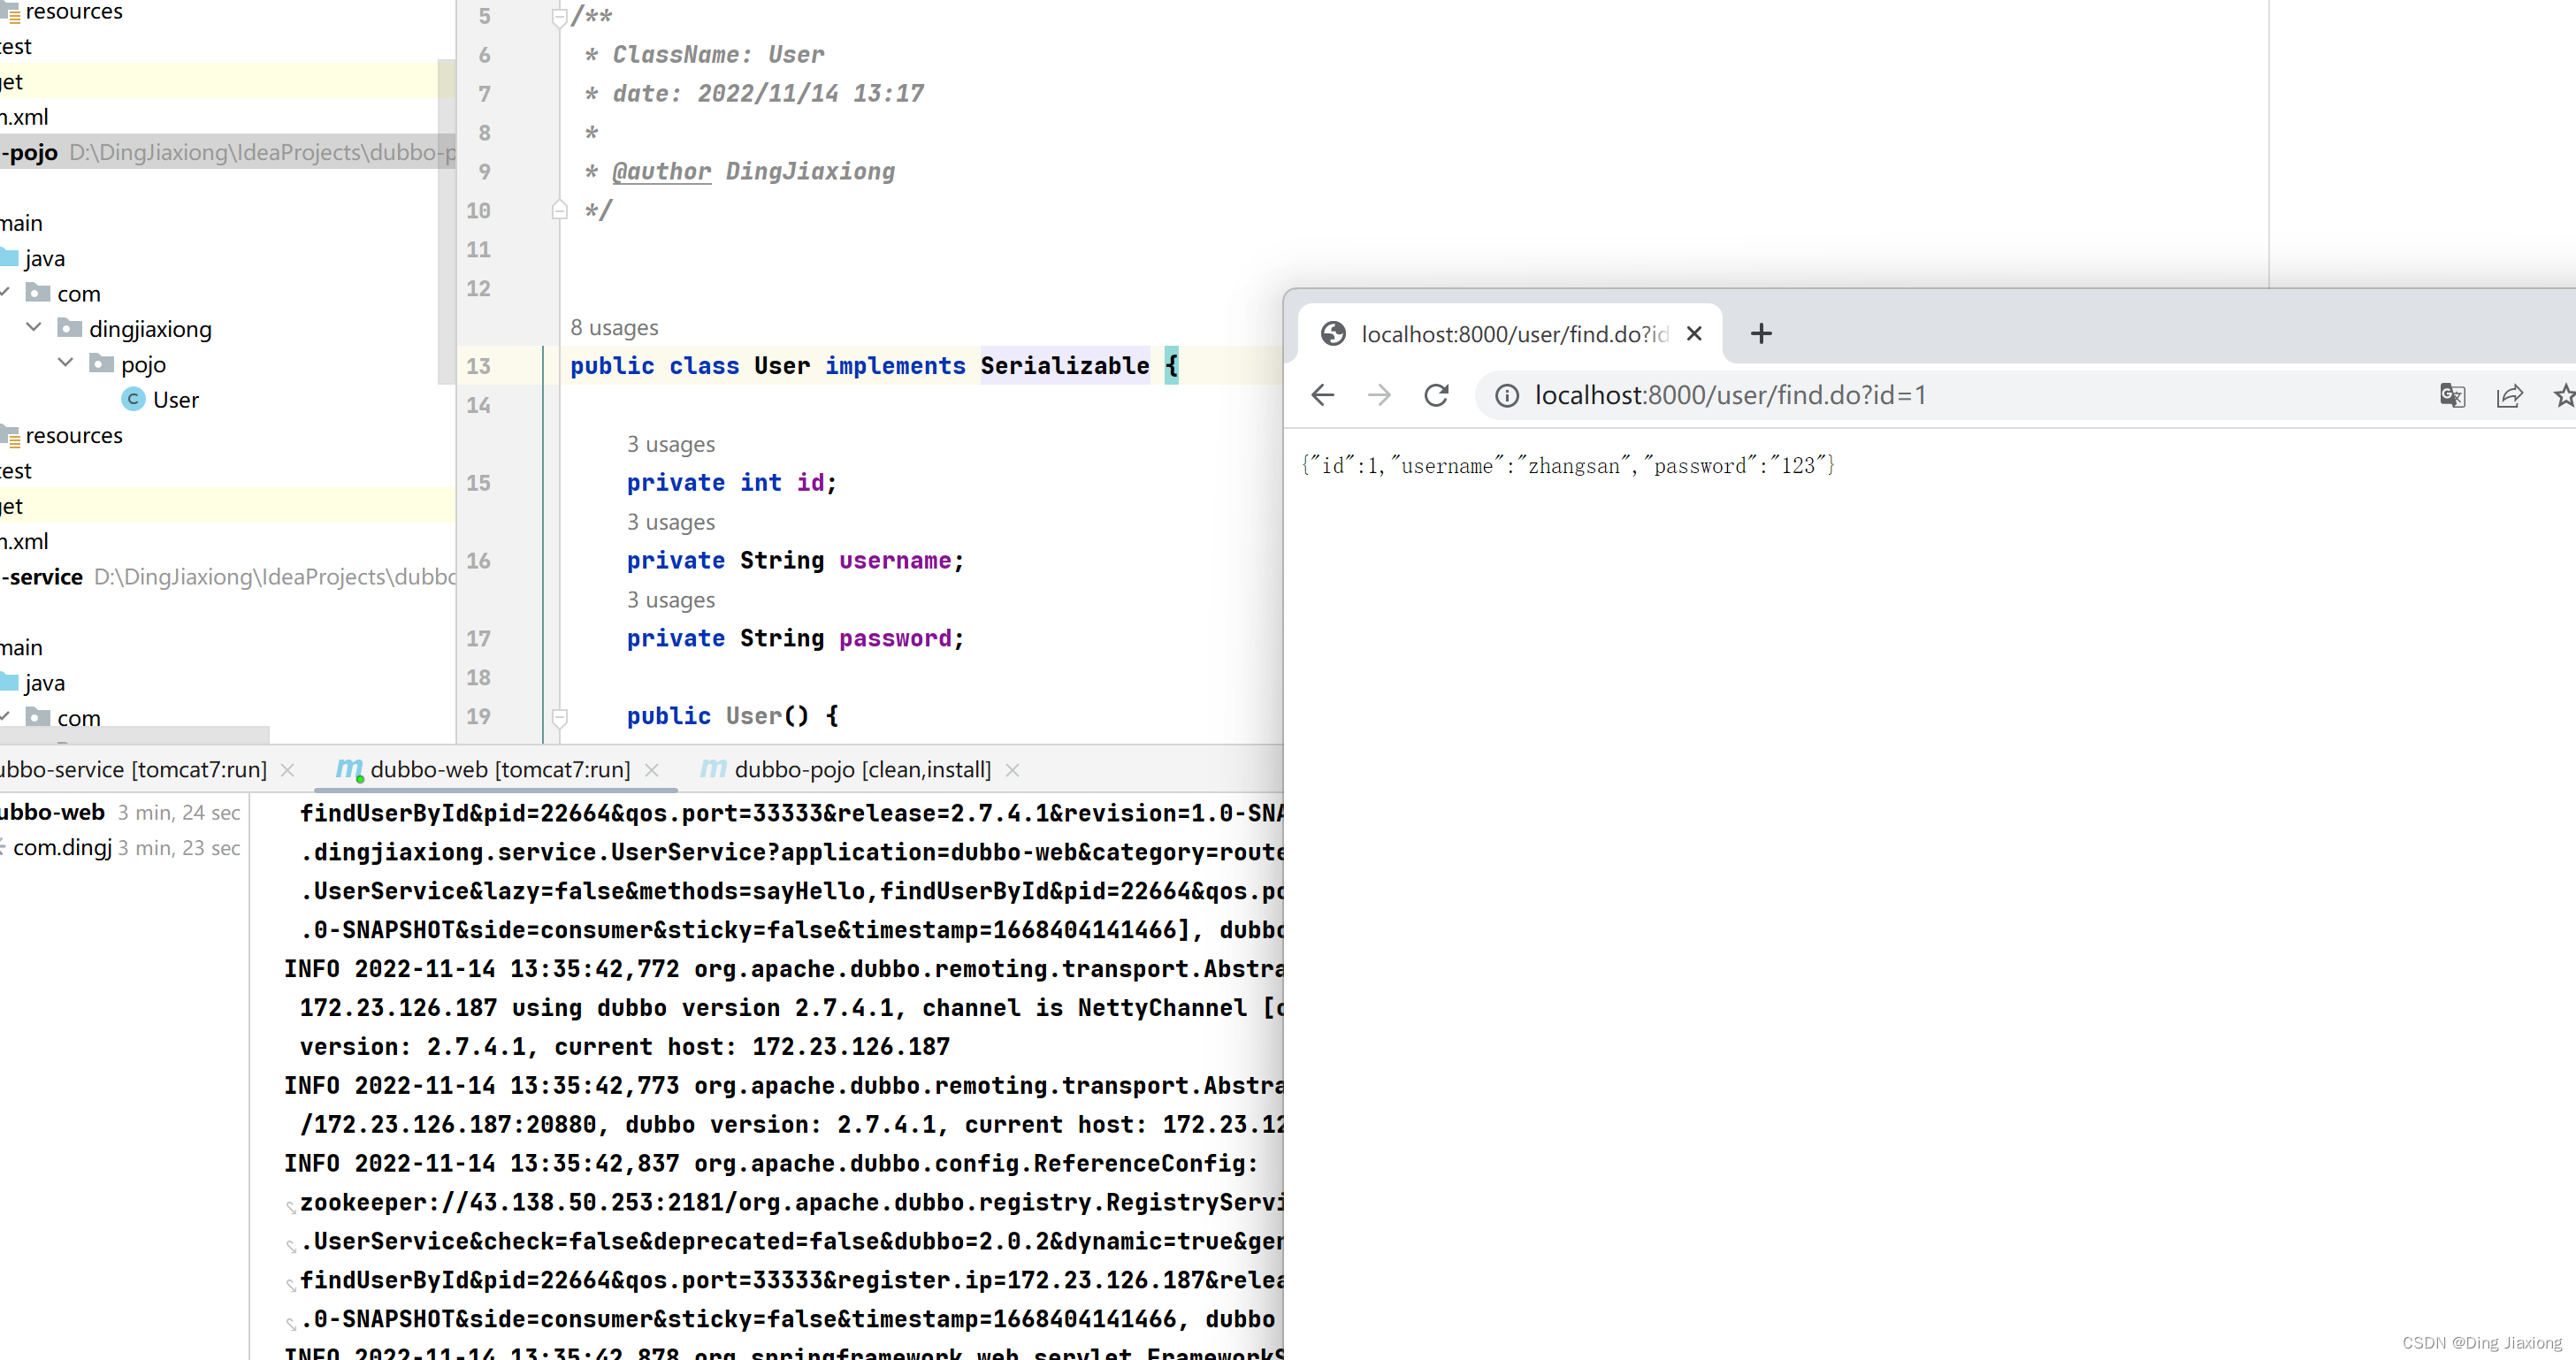Image resolution: width=2576 pixels, height=1360 pixels.
Task: Select resources folder under pojo module
Action: pyautogui.click(x=74, y=435)
